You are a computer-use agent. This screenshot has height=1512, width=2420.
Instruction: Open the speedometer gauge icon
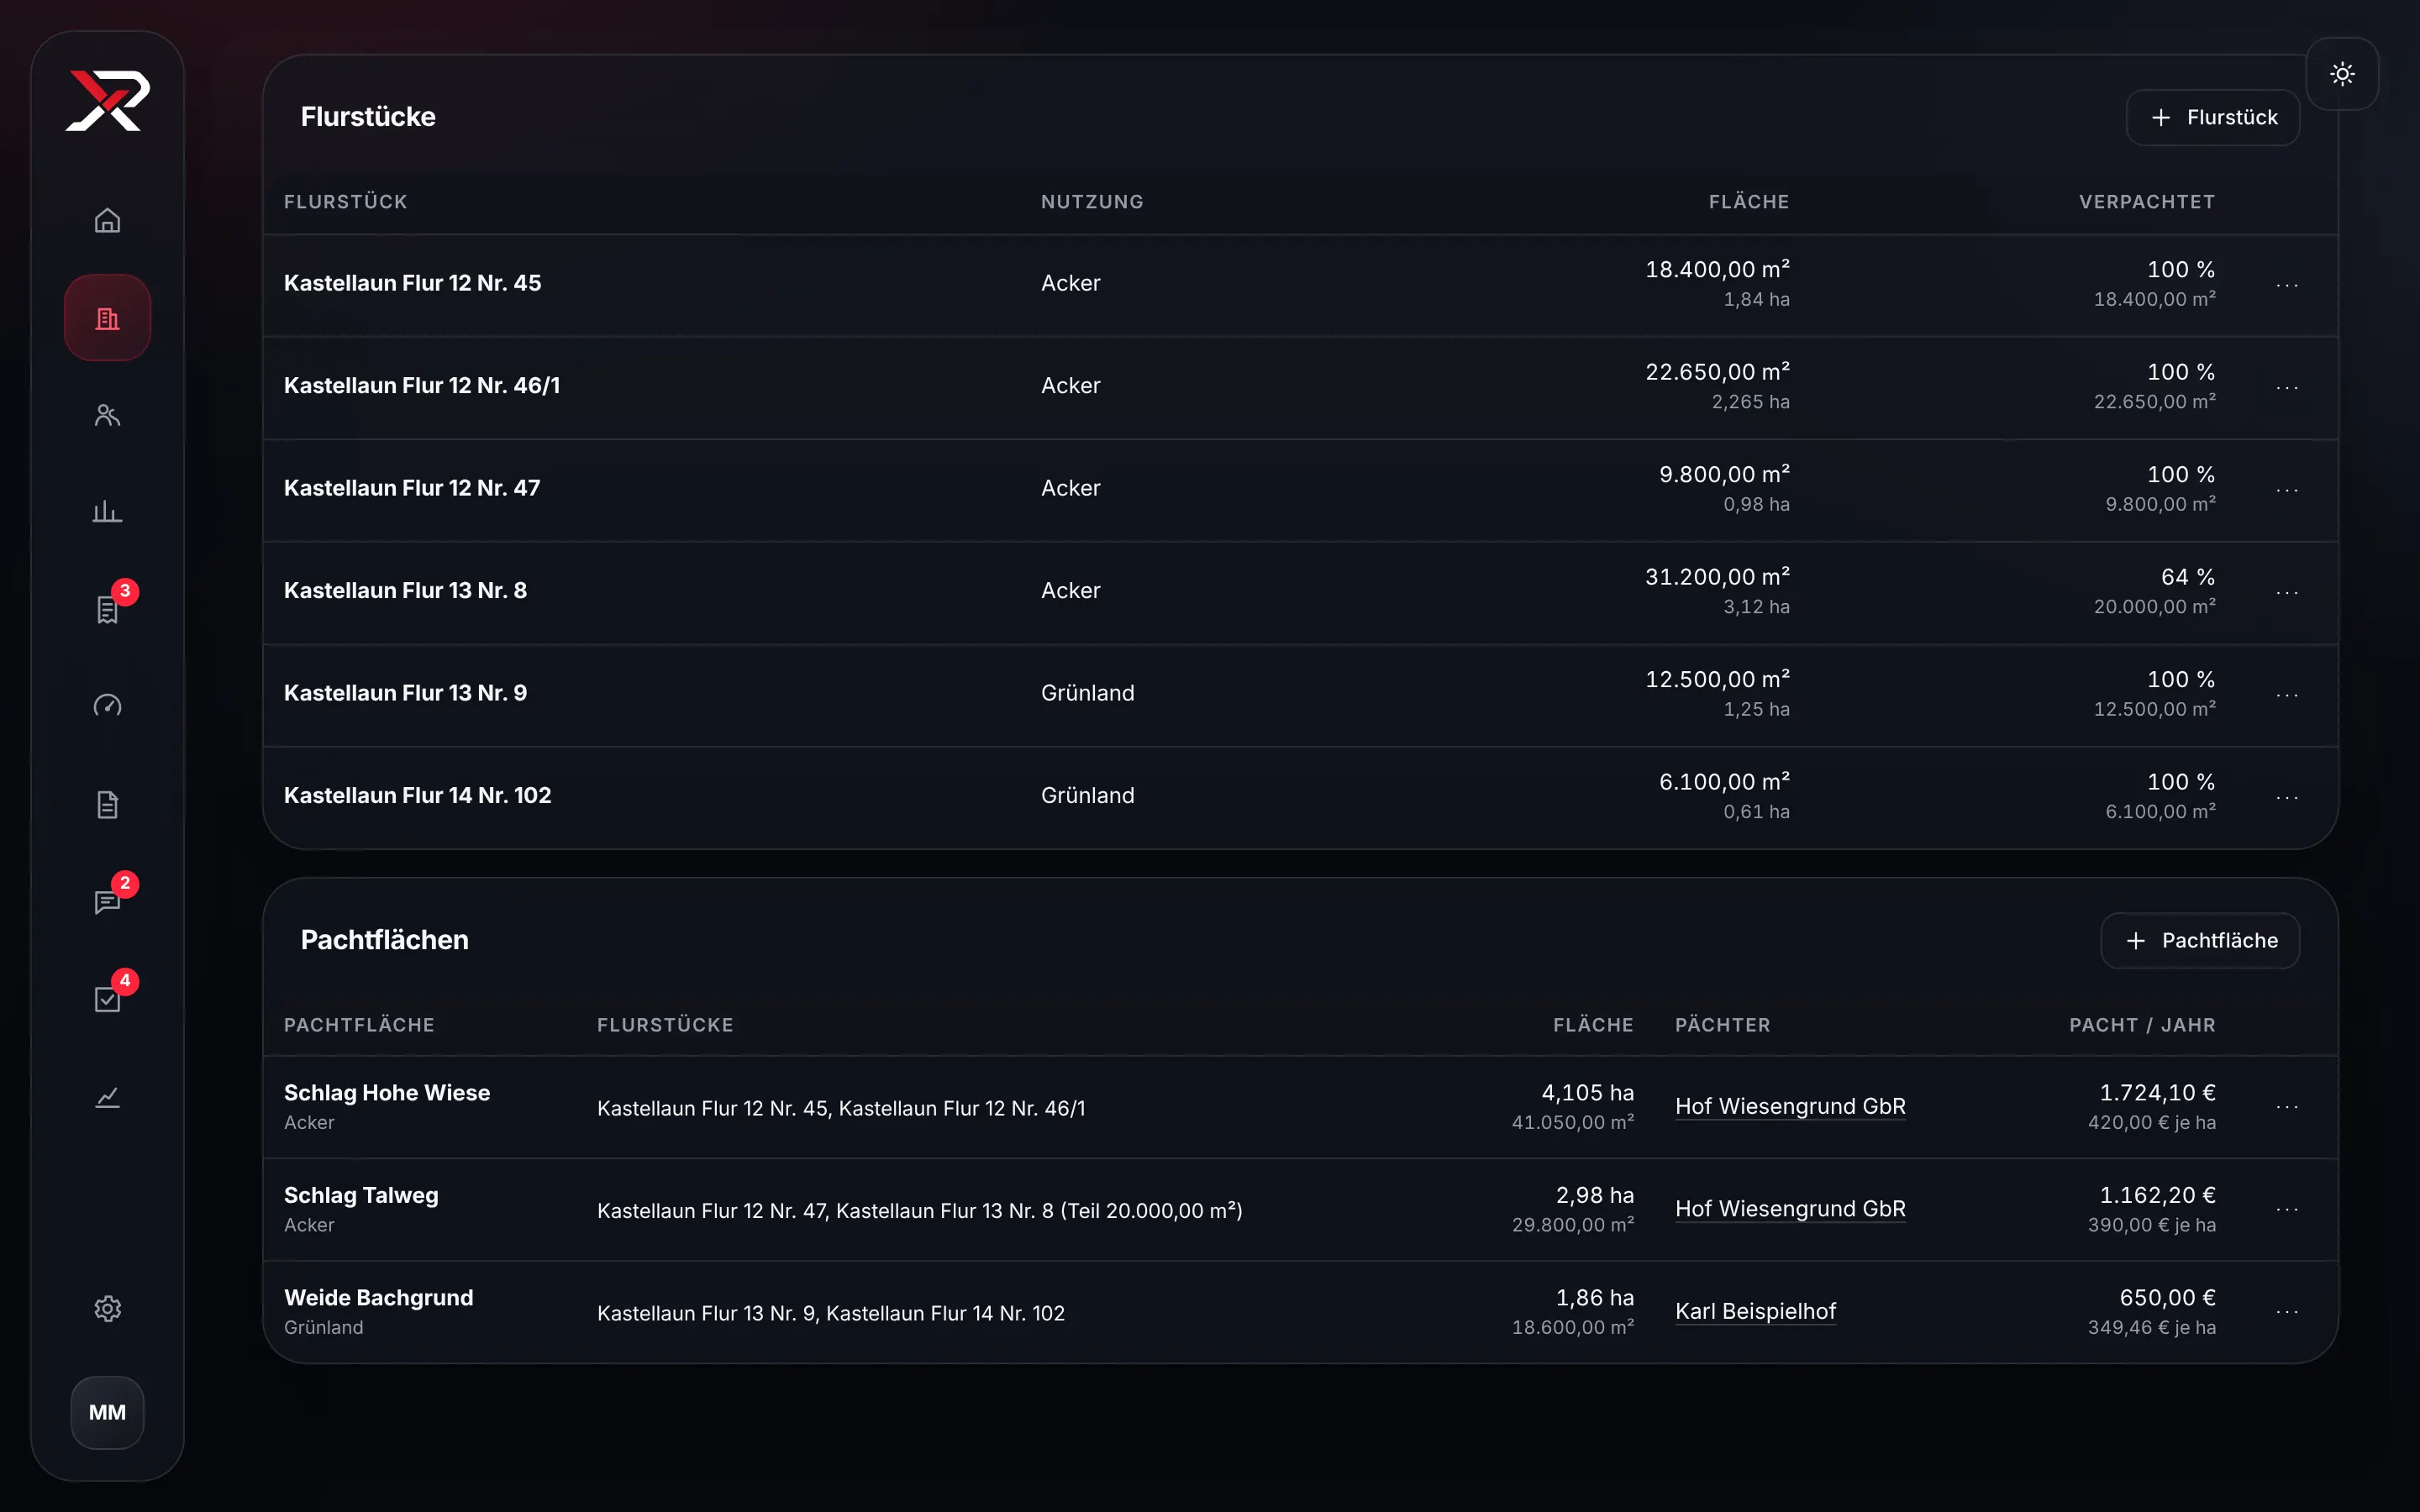[107, 707]
